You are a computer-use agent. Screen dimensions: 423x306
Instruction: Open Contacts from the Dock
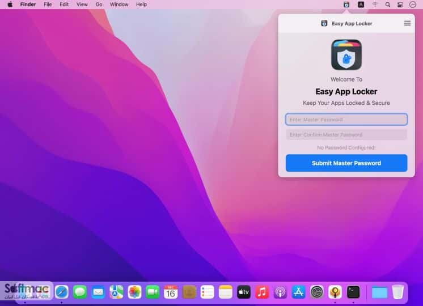click(x=189, y=292)
